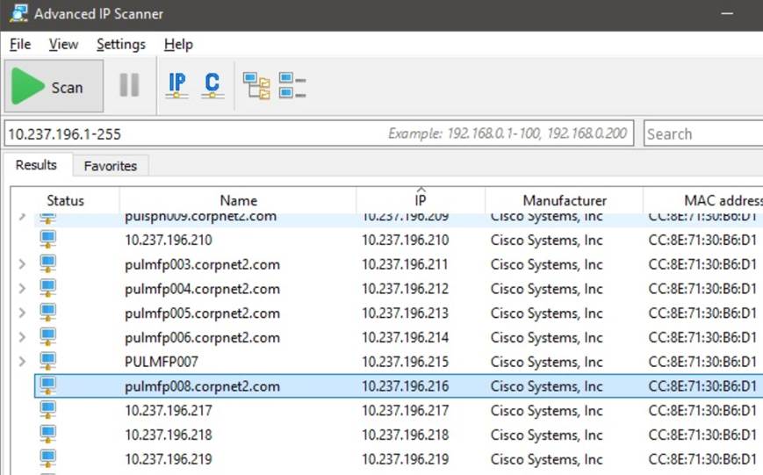Sort by the Manufacturer column header
This screenshot has height=475, width=763.
point(565,200)
